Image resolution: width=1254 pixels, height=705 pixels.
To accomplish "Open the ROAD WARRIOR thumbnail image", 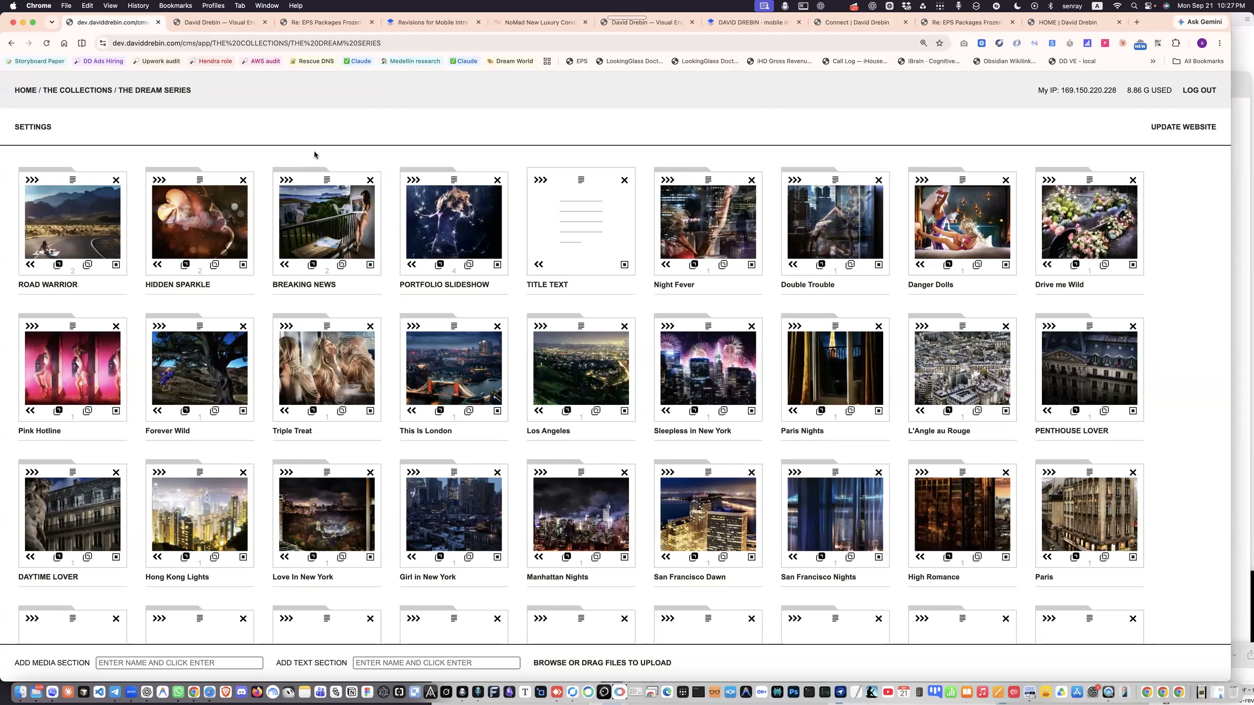I will point(72,222).
